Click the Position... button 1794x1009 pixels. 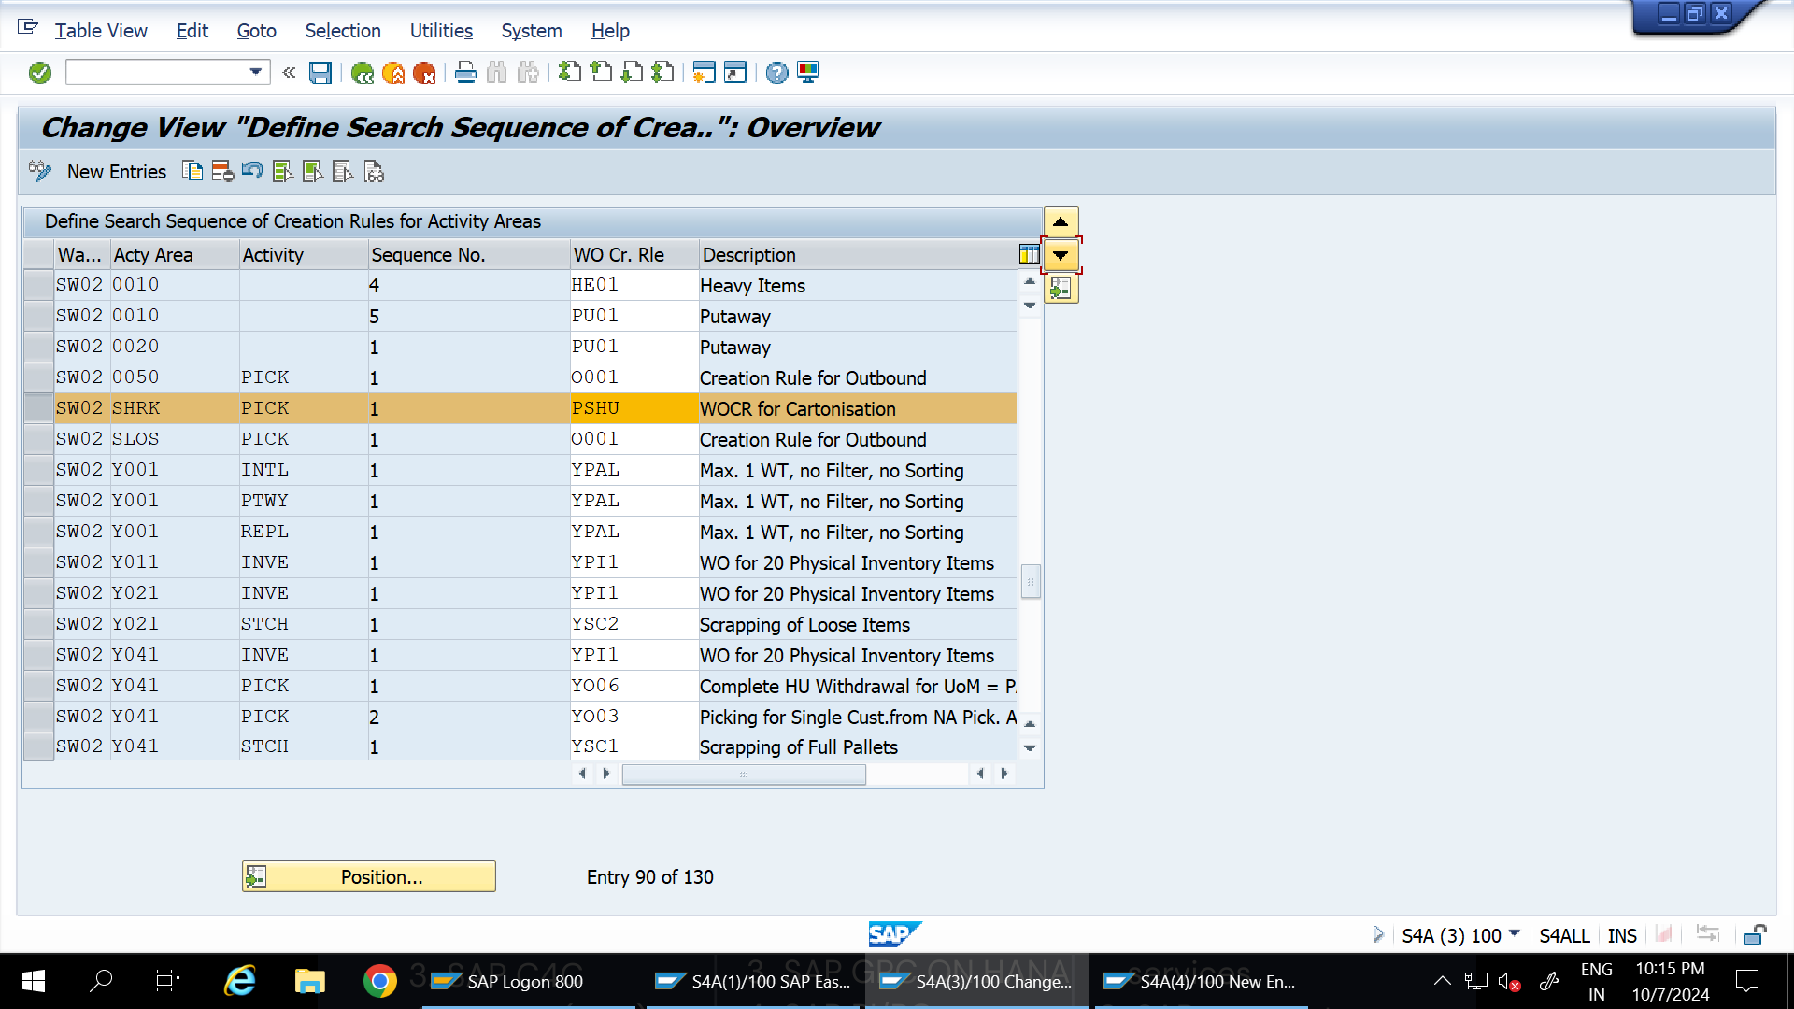(368, 876)
